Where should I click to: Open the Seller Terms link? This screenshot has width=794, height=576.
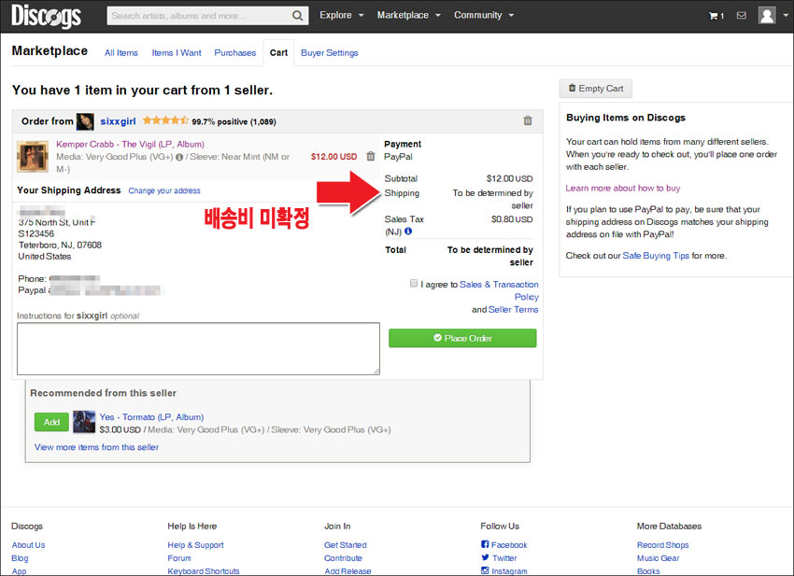pyautogui.click(x=513, y=309)
